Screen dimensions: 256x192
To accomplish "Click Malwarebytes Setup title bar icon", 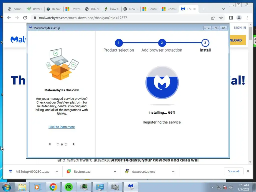I will click(30, 27).
